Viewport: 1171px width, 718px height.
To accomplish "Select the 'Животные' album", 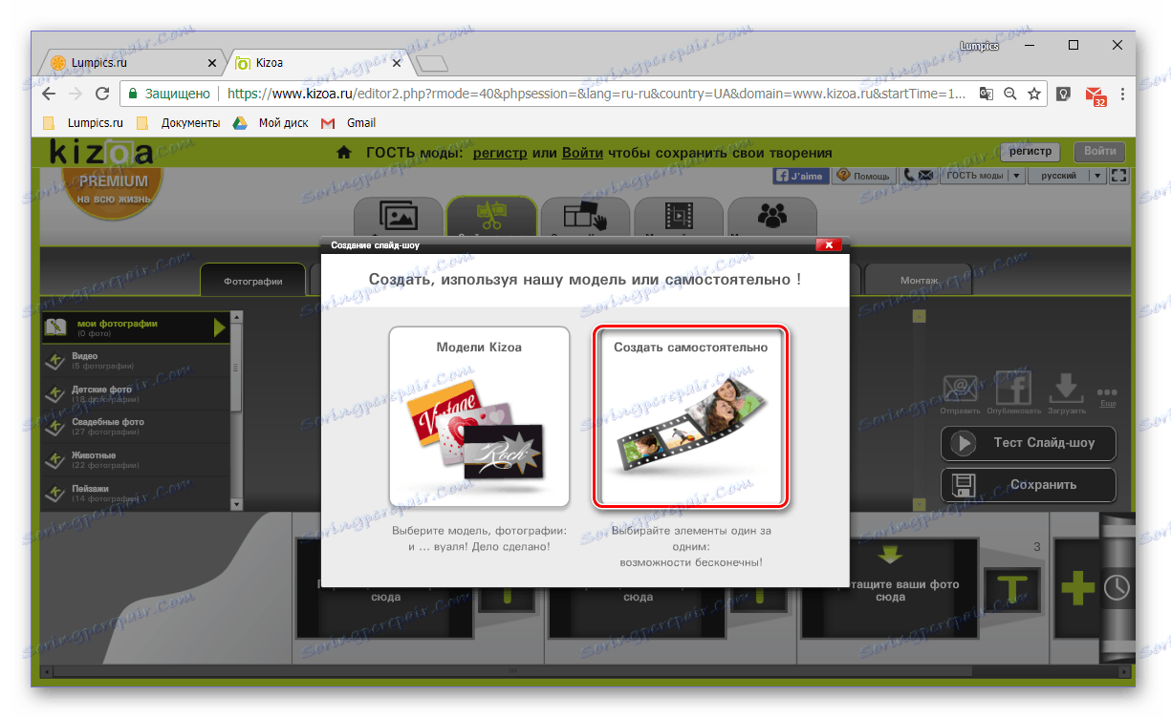I will [137, 459].
